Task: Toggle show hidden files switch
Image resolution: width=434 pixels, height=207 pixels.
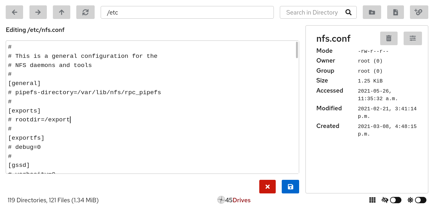Action: [x=396, y=200]
